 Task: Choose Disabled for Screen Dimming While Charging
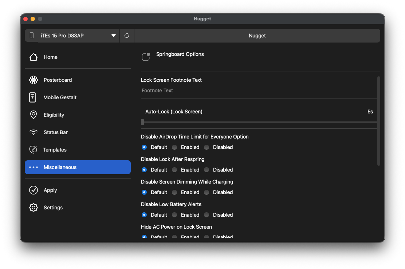click(207, 192)
